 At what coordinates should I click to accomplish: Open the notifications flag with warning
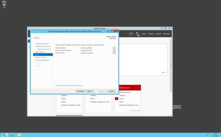[x=138, y=34]
